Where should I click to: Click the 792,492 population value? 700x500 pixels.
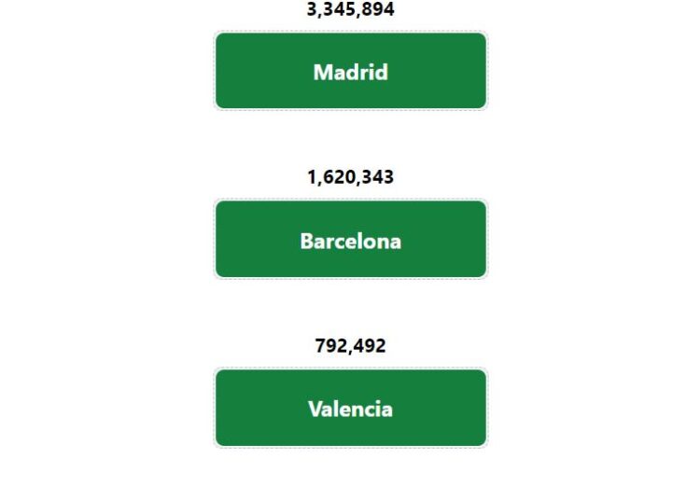point(350,346)
